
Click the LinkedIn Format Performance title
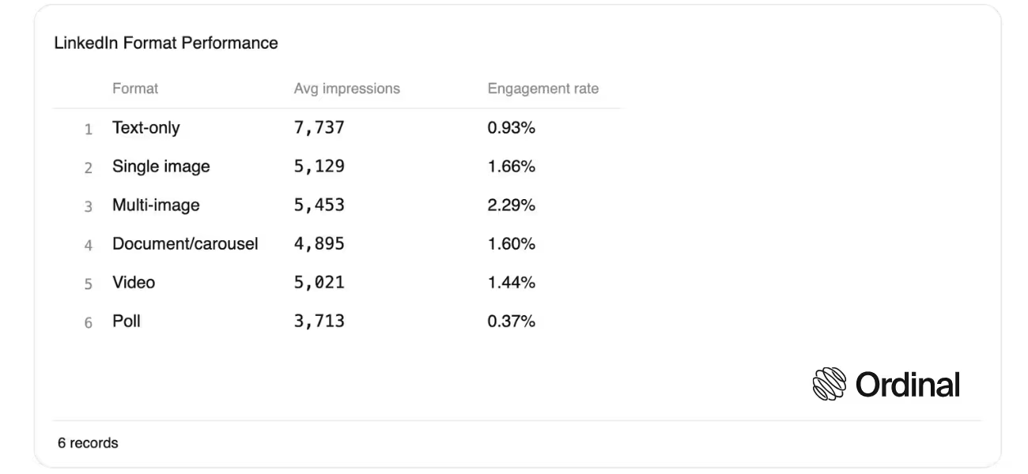pyautogui.click(x=166, y=43)
